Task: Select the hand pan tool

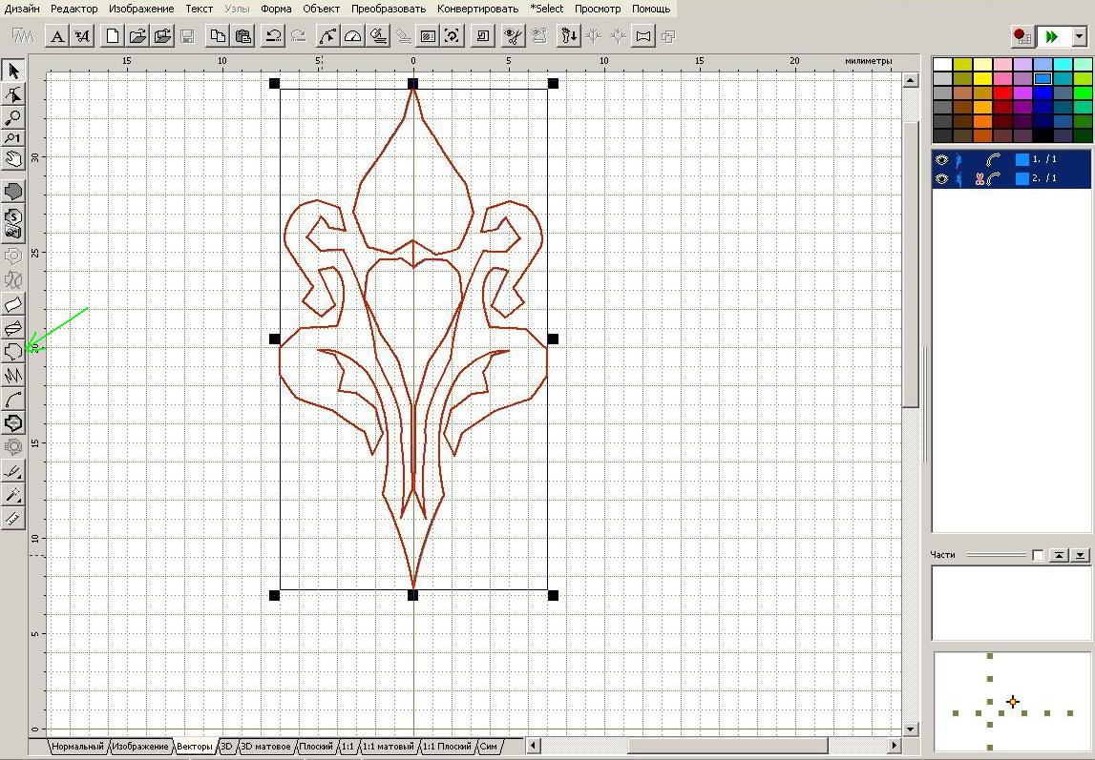Action: [x=13, y=159]
